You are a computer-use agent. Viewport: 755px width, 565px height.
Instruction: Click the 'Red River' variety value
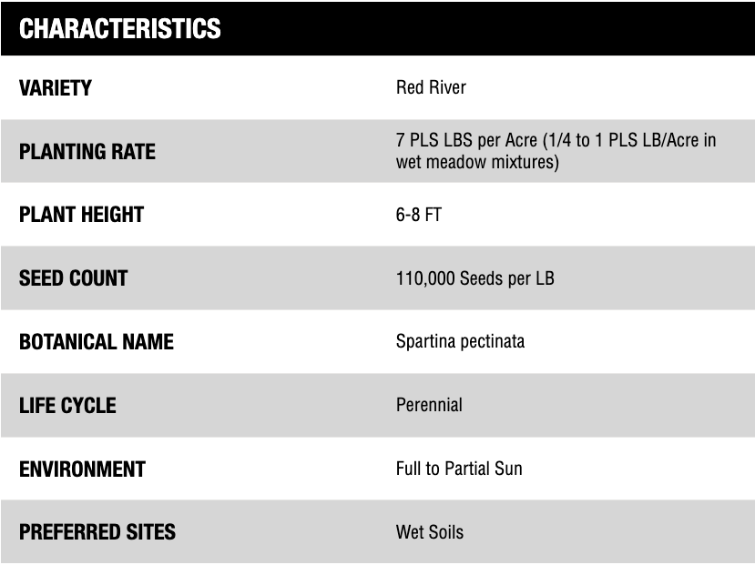431,88
